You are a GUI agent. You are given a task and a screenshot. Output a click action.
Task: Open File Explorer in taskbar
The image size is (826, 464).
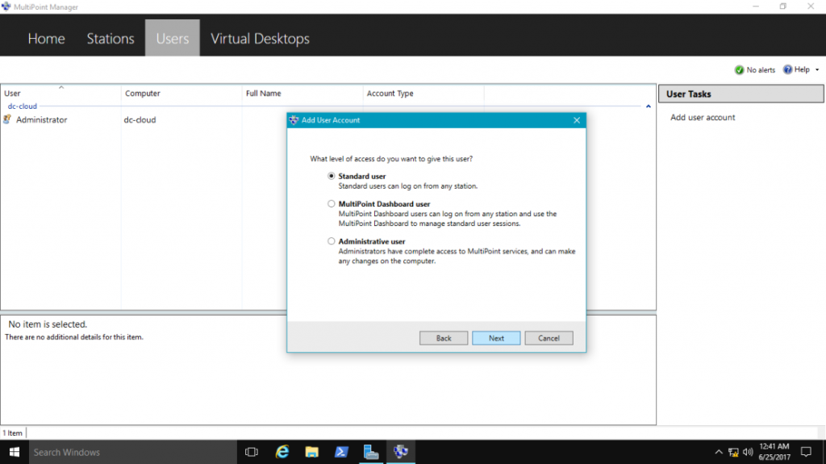coord(312,452)
